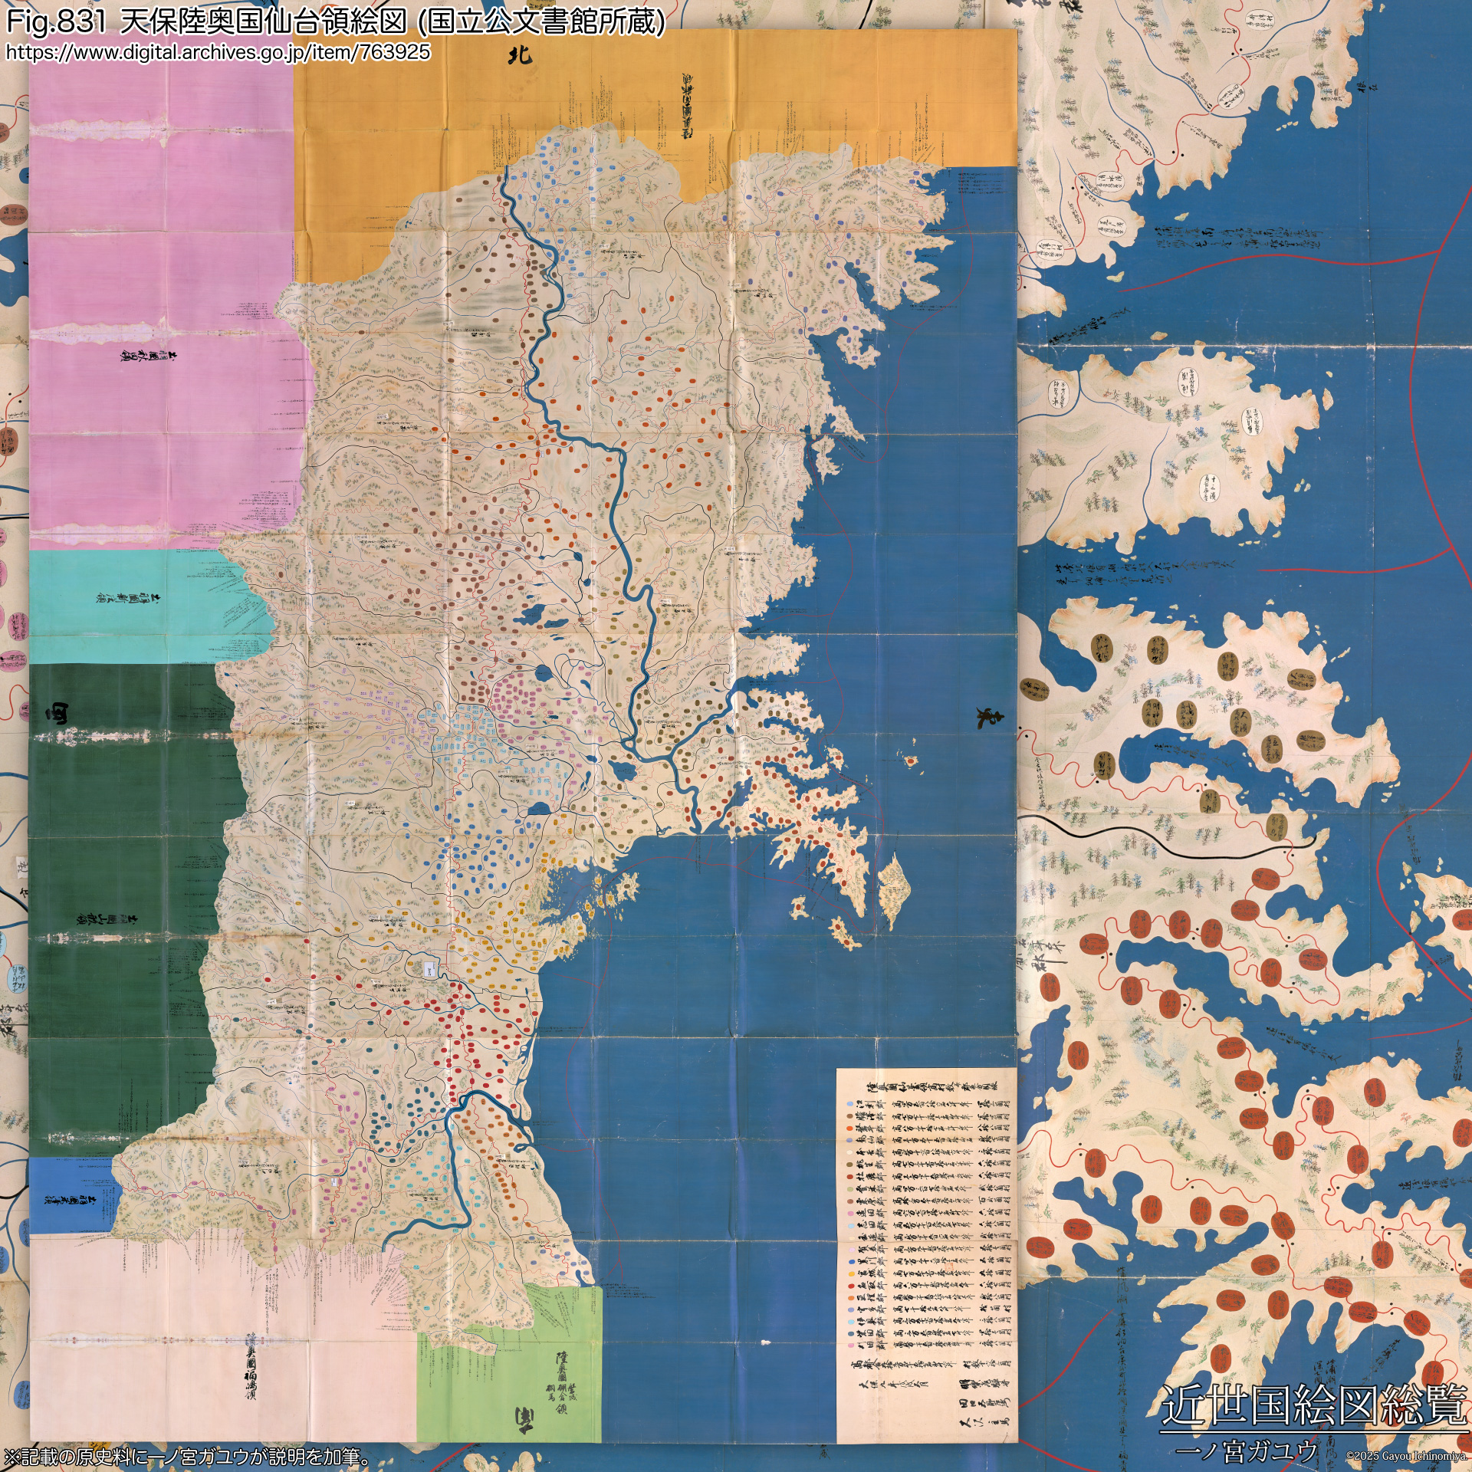
Task: Click the diamond-shaped island off the peninsula
Action: (x=894, y=889)
